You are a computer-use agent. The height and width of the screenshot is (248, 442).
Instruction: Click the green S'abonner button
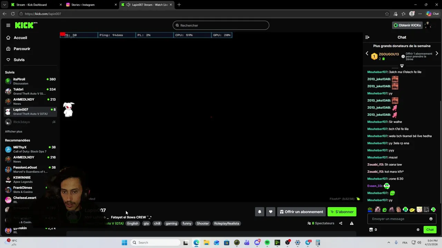pyautogui.click(x=342, y=212)
